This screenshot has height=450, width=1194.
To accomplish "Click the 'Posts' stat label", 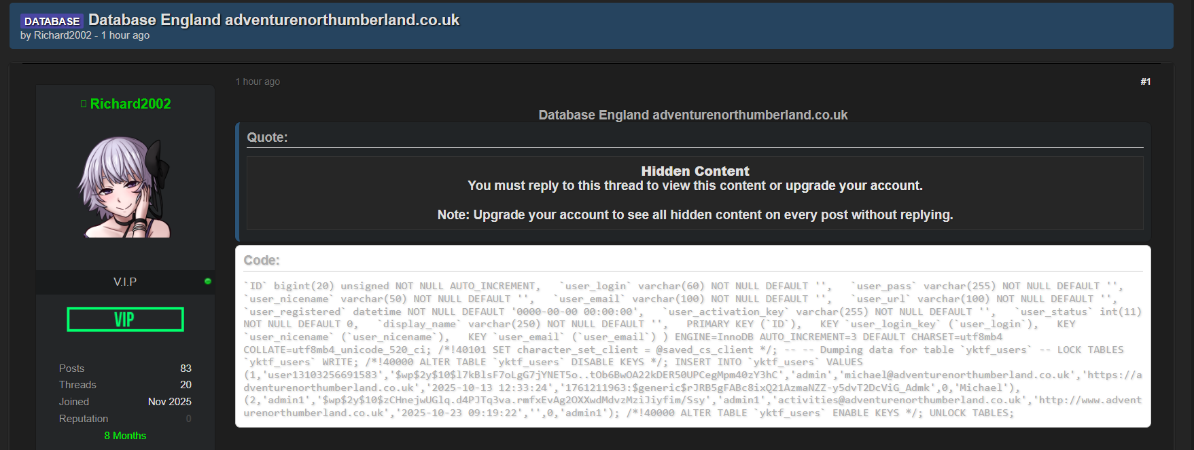I will tap(71, 369).
